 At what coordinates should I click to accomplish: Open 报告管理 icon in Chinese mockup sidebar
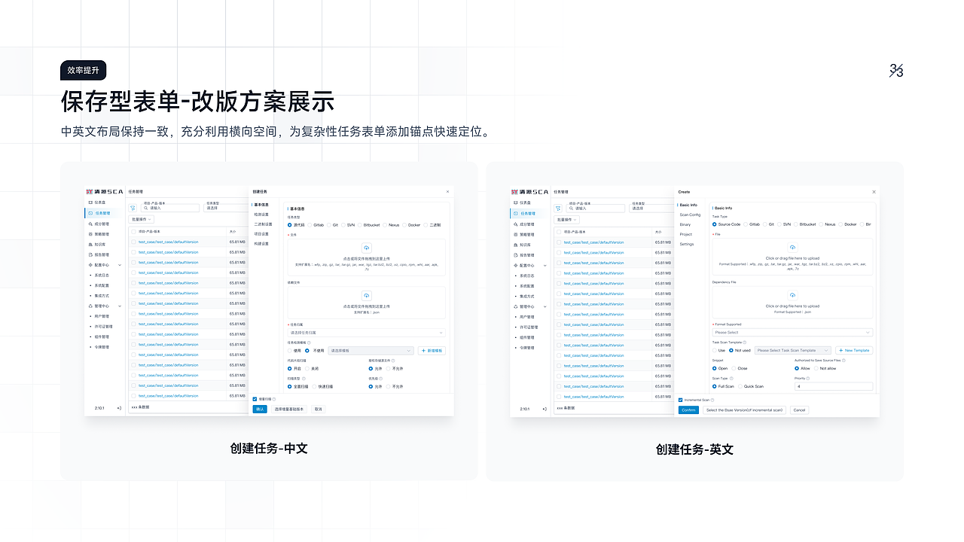pyautogui.click(x=91, y=254)
